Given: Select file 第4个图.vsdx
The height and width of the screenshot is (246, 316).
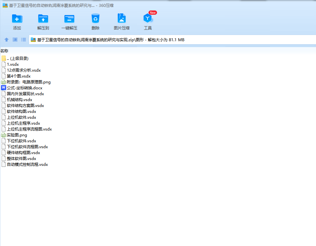Looking at the screenshot, I should (x=19, y=76).
